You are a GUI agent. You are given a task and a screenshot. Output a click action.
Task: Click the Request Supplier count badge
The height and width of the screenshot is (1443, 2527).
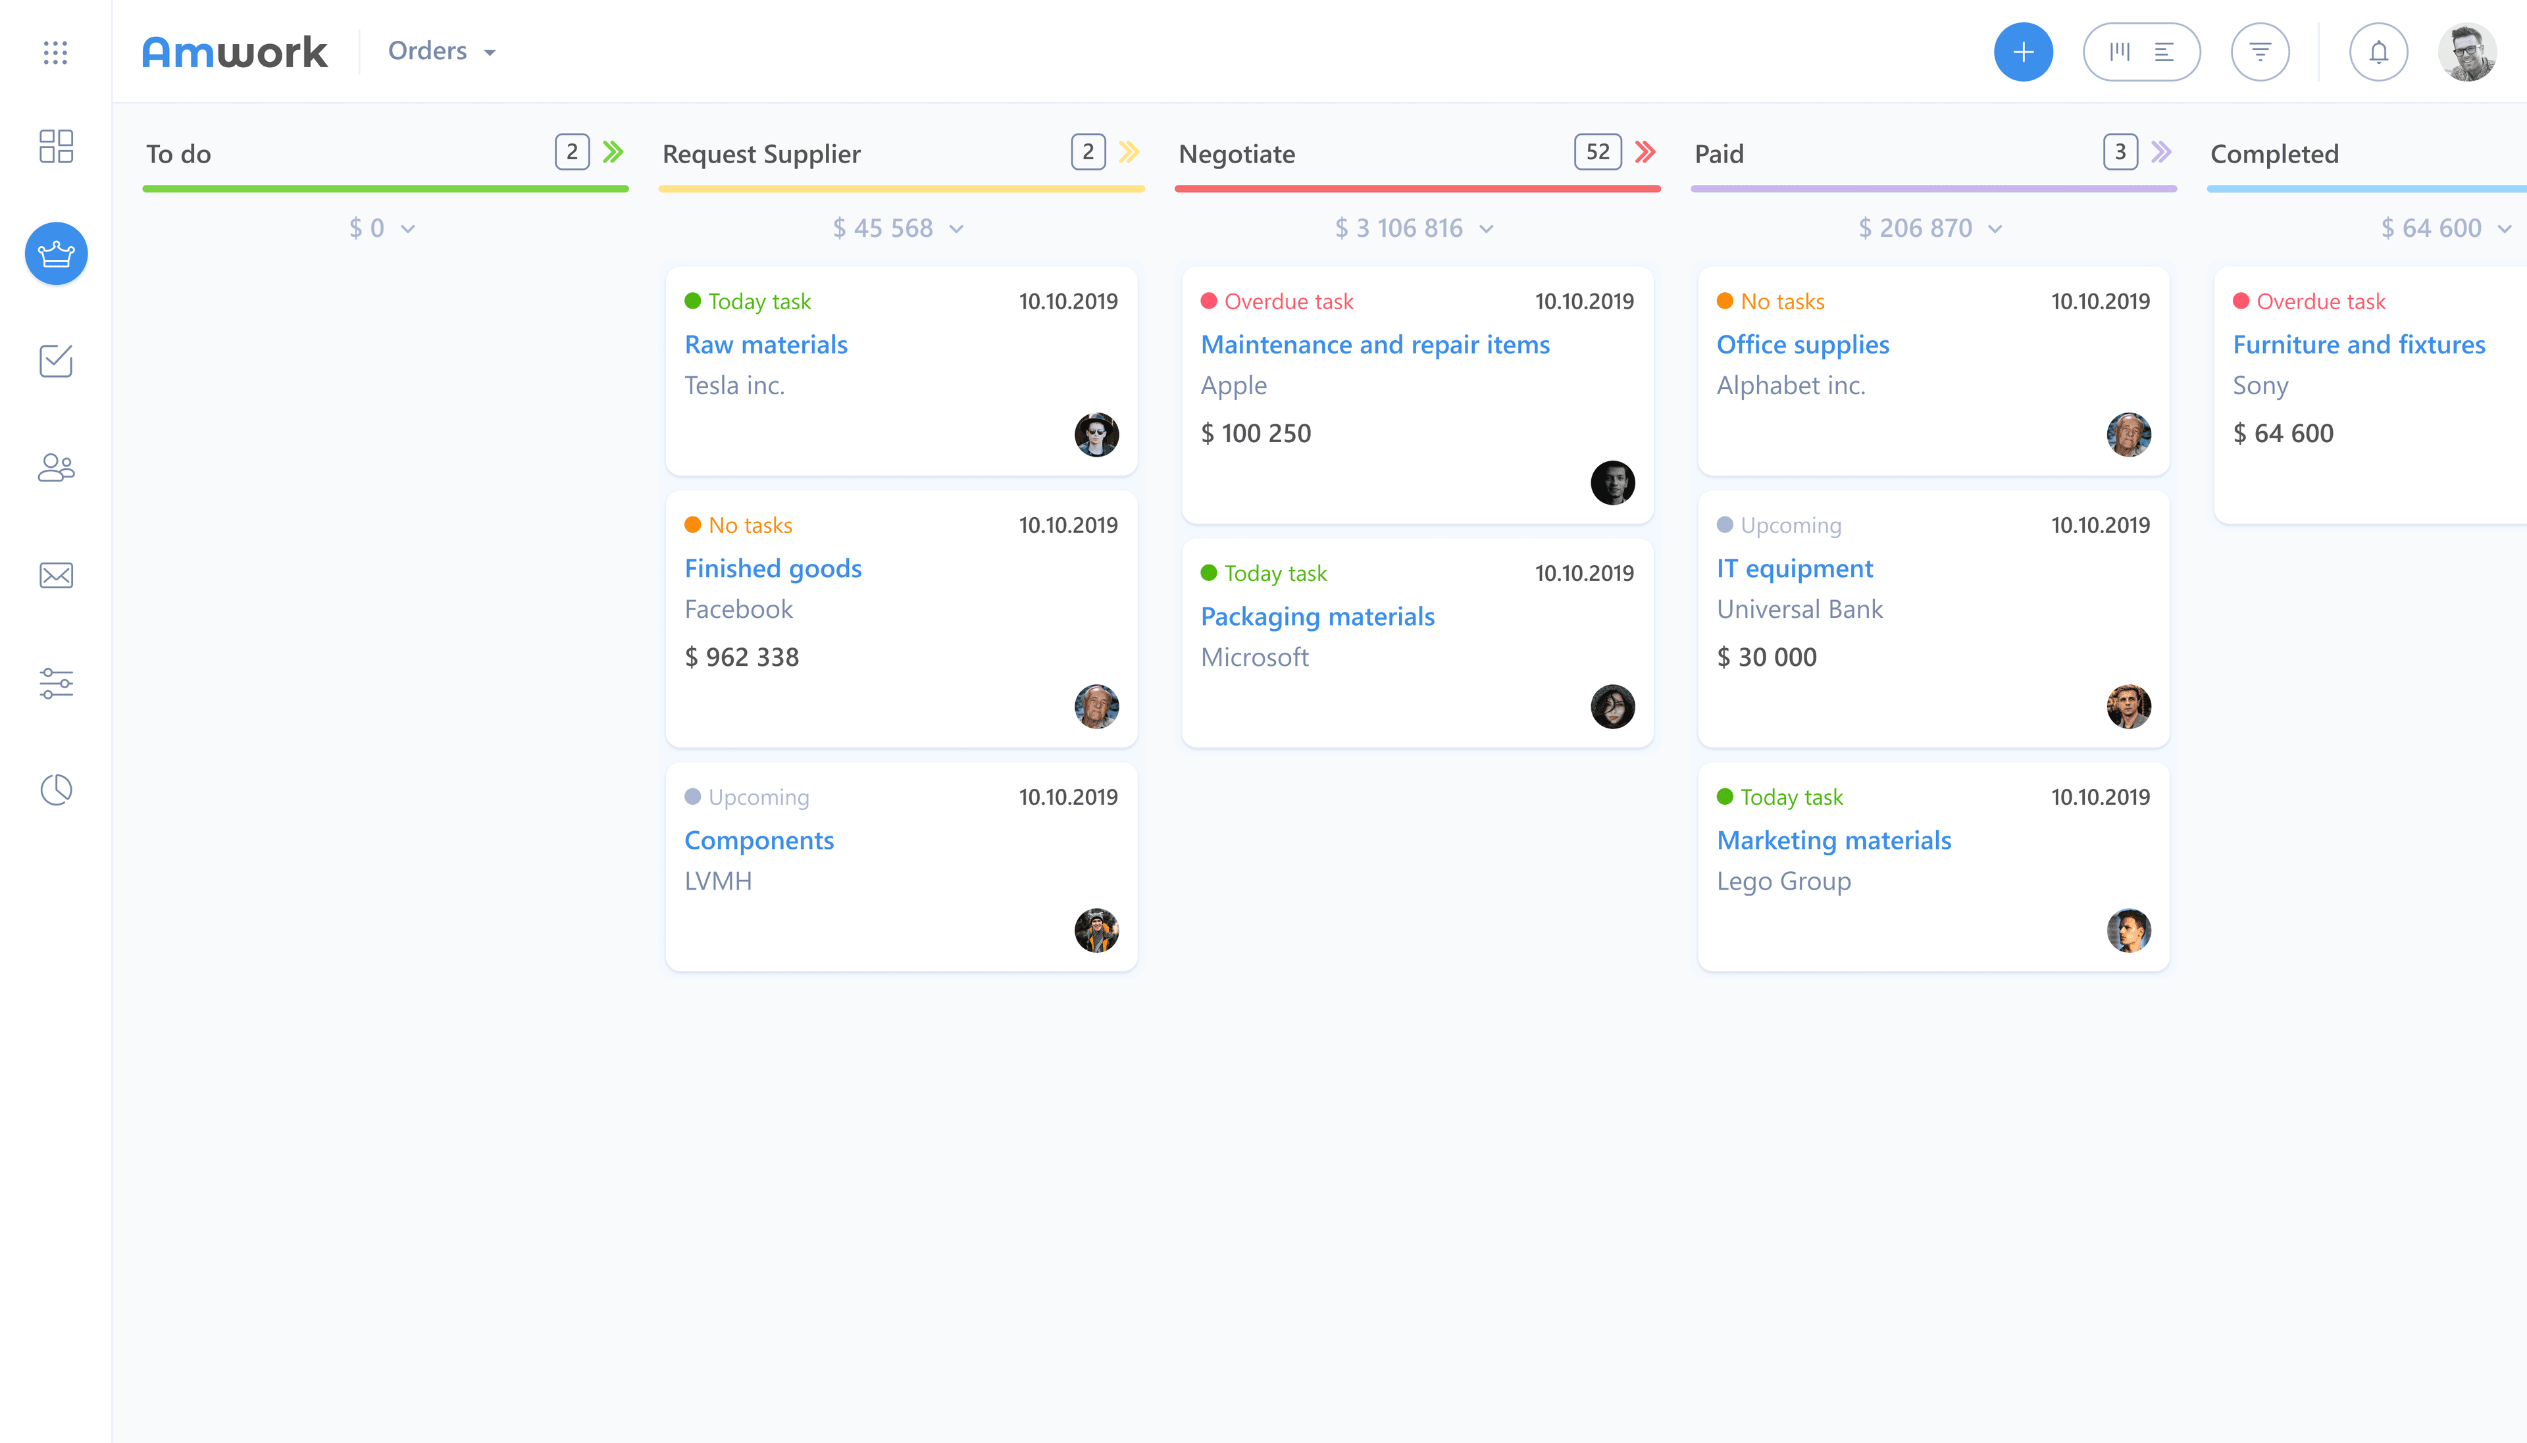1088,151
